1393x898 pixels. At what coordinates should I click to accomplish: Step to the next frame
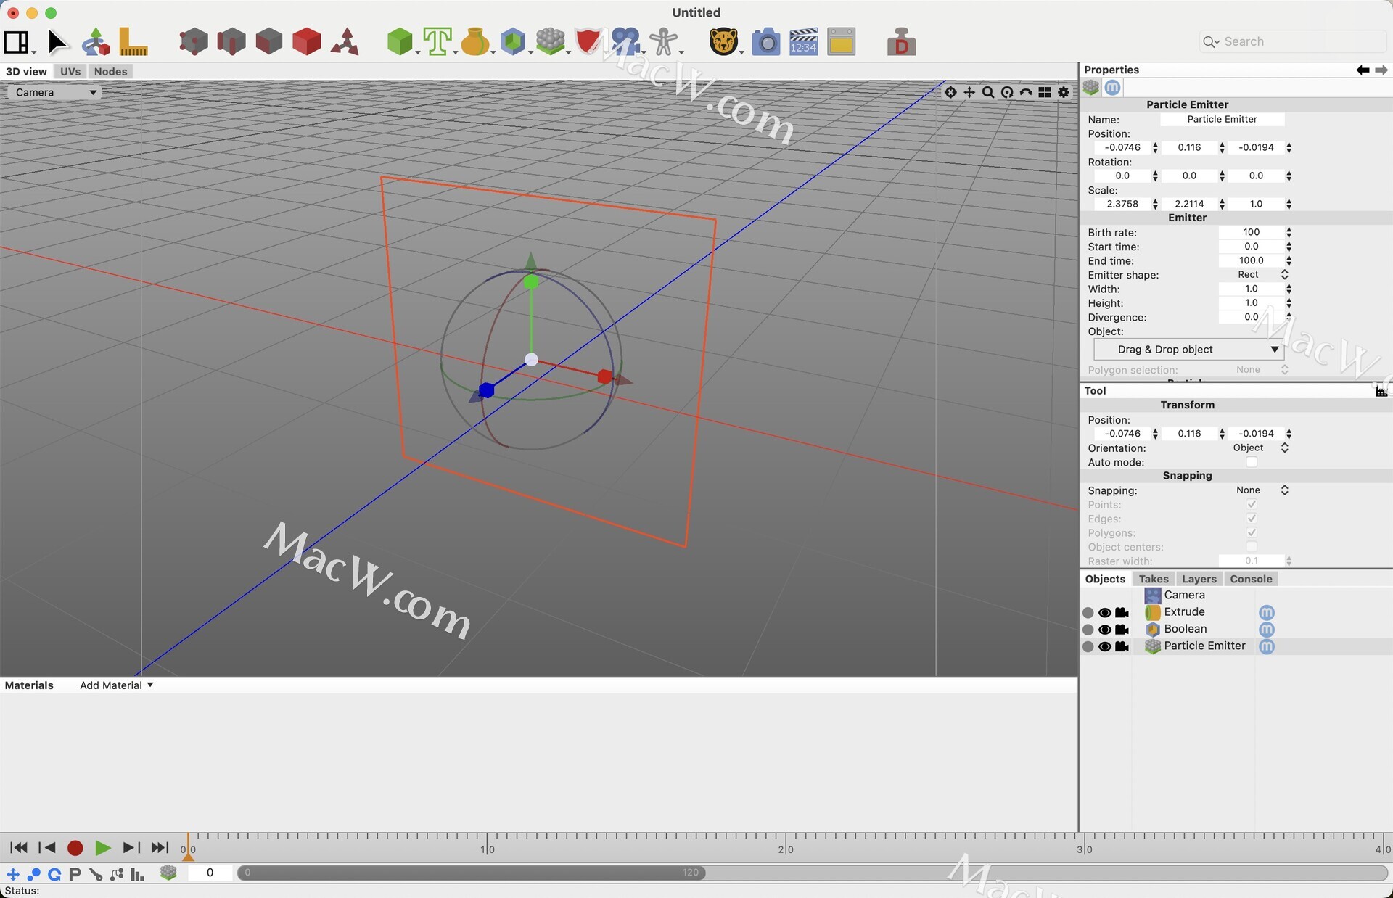click(131, 848)
